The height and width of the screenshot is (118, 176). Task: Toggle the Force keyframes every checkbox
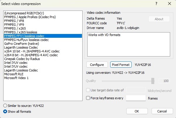coord(88,98)
